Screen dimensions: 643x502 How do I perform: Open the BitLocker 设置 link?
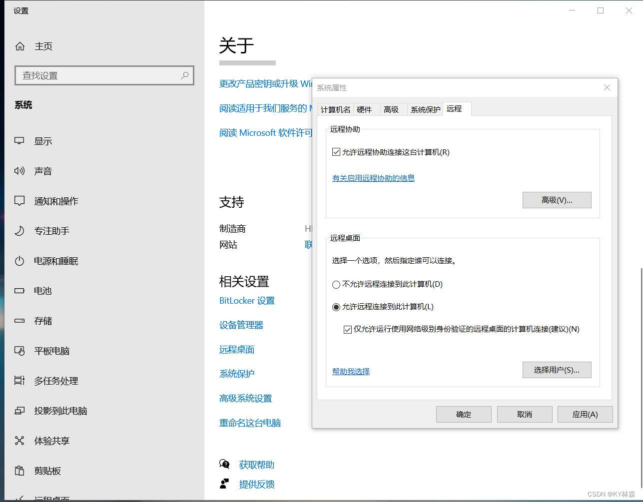click(x=247, y=300)
